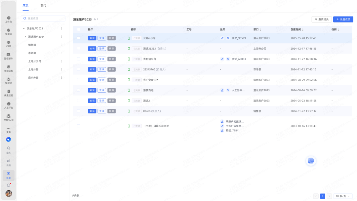Open the floating blue assistant chat icon
The height and width of the screenshot is (201, 357).
pos(311,161)
